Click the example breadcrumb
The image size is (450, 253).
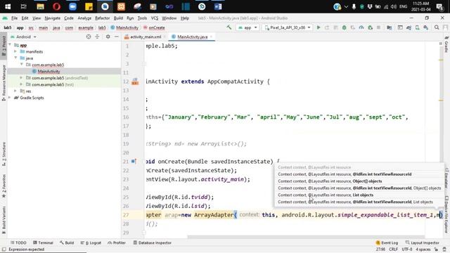pos(86,27)
